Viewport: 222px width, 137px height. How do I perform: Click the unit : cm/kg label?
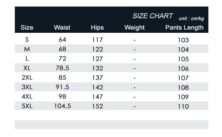tap(191, 19)
